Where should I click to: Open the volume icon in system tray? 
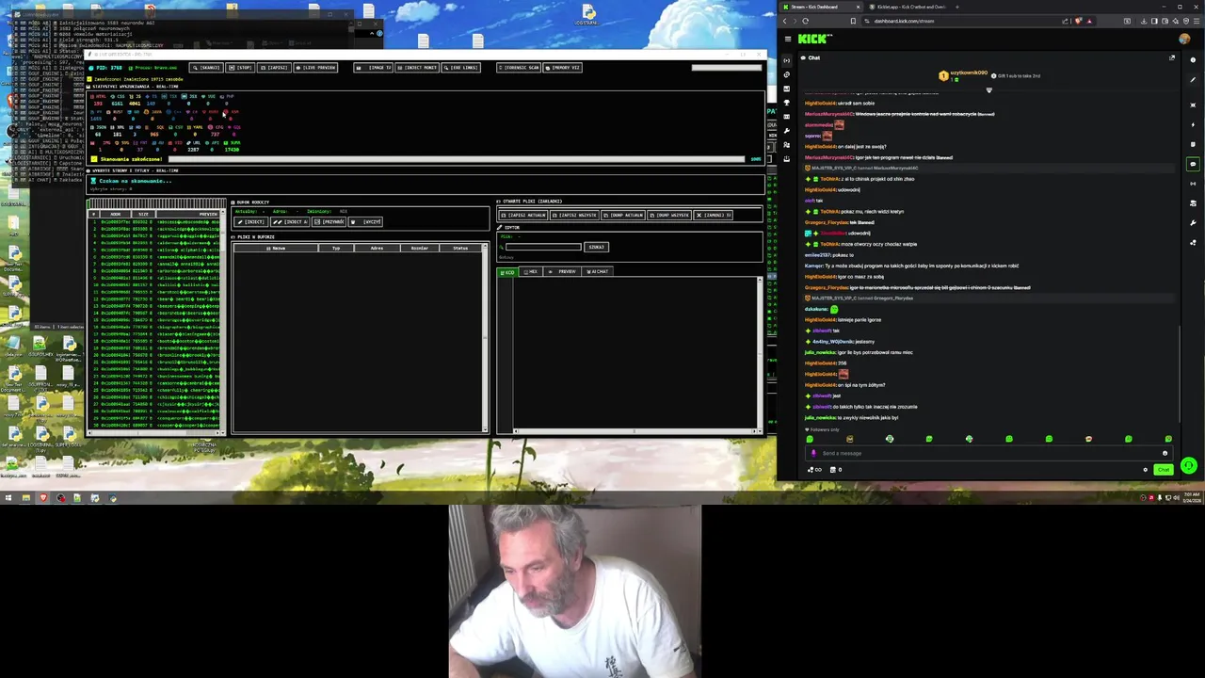[1177, 497]
